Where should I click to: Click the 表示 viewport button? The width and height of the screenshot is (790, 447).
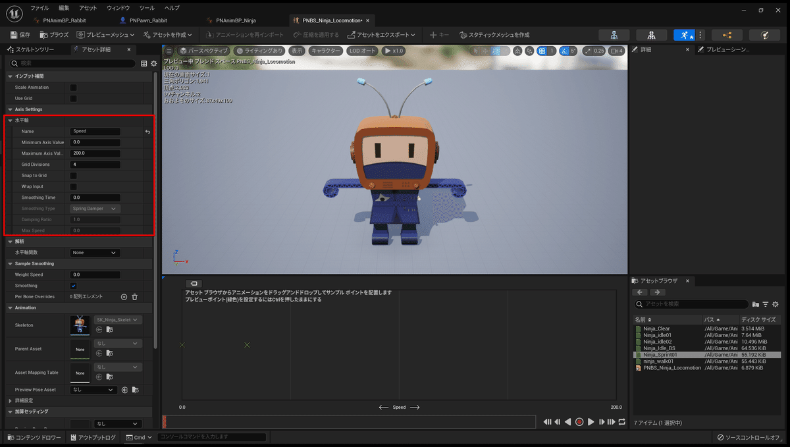298,51
